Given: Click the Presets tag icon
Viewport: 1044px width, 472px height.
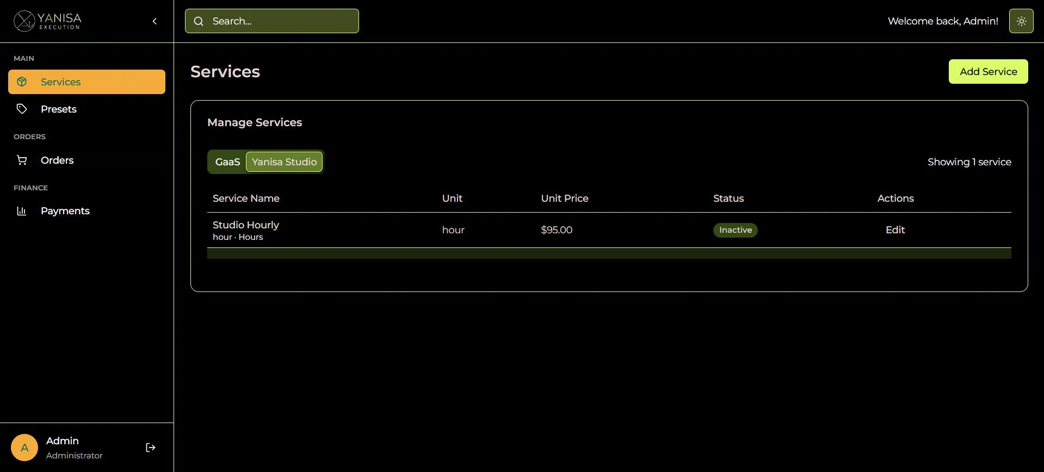Looking at the screenshot, I should click(22, 109).
